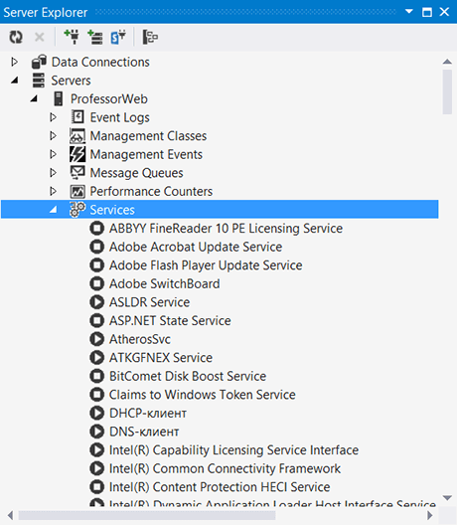Select the Performance Counters label

[x=151, y=192]
